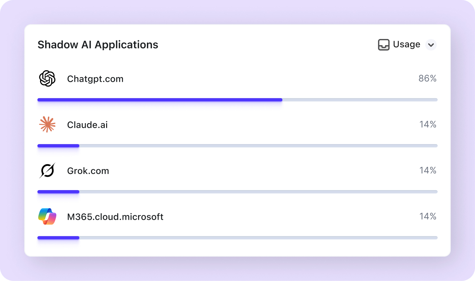
Task: Click the ChatGPT logo icon
Action: (47, 79)
